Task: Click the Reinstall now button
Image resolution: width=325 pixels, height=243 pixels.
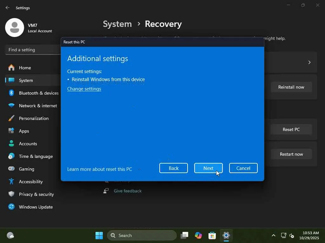Action: pyautogui.click(x=291, y=87)
